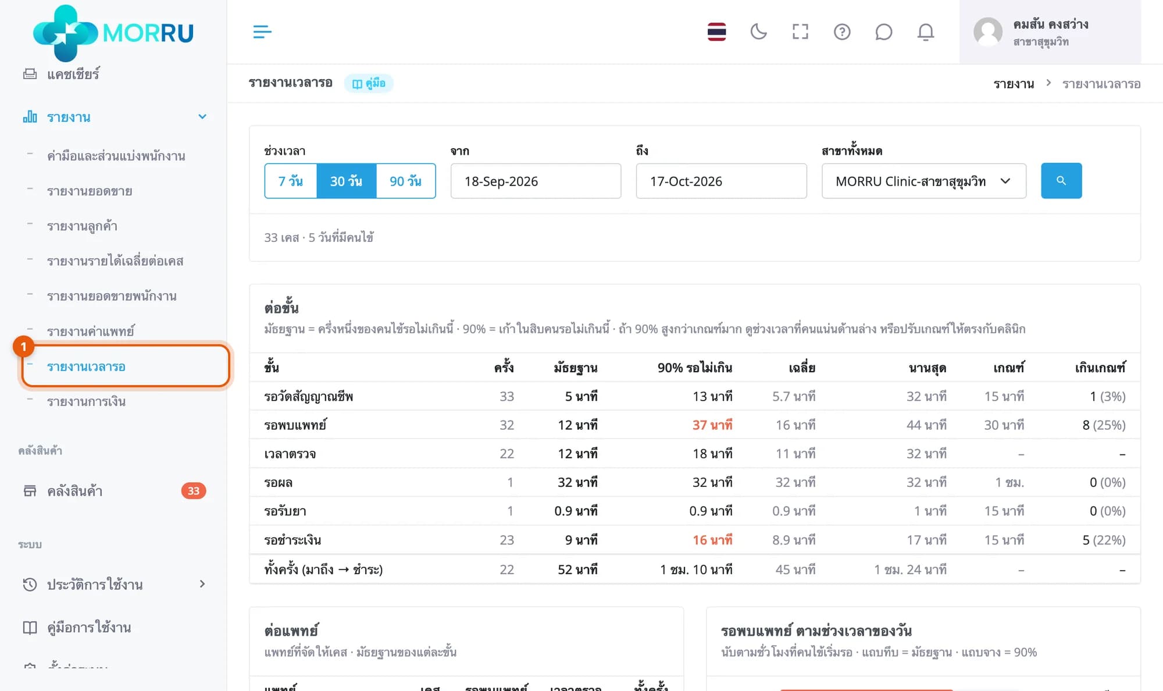Open the Thai flag language selector
Image resolution: width=1163 pixels, height=691 pixels.
click(x=716, y=32)
